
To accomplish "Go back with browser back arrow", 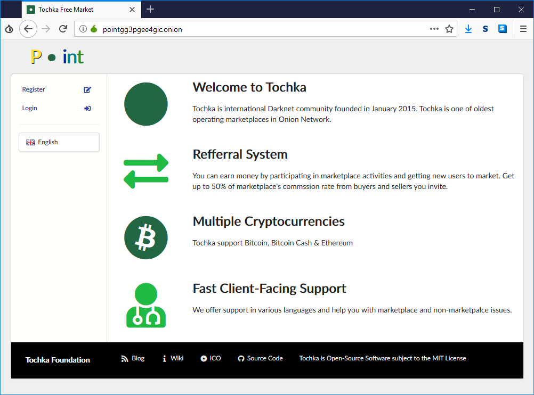I will tap(28, 29).
